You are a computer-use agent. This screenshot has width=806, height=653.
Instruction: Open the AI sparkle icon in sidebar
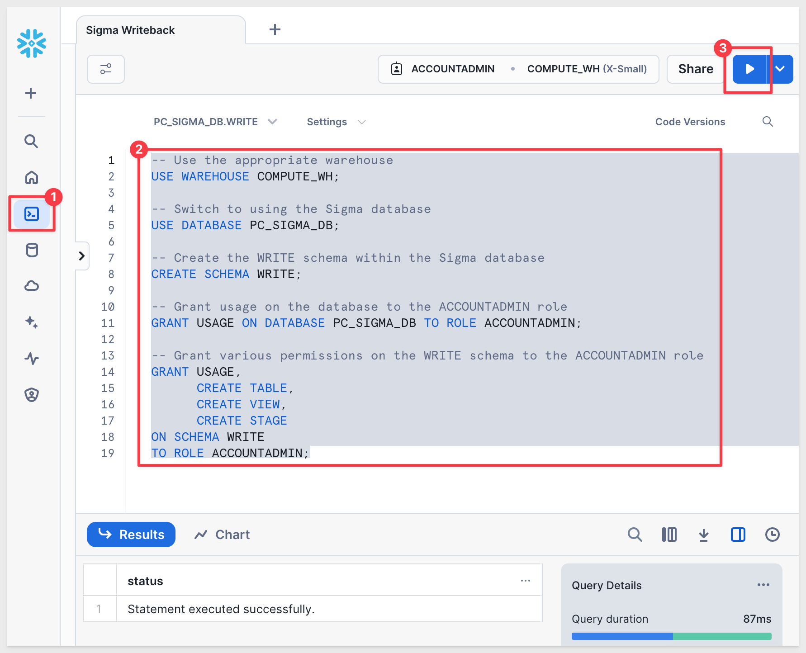(x=32, y=322)
